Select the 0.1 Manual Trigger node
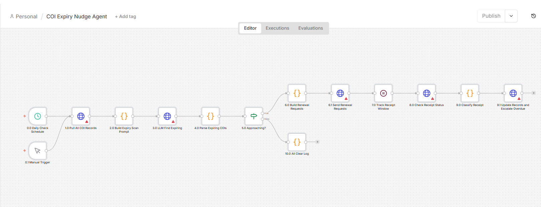The image size is (541, 207). (x=37, y=151)
